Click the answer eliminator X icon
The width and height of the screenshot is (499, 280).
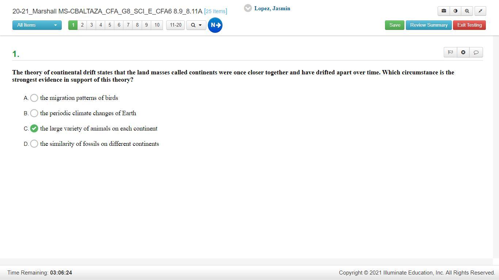[x=463, y=52]
